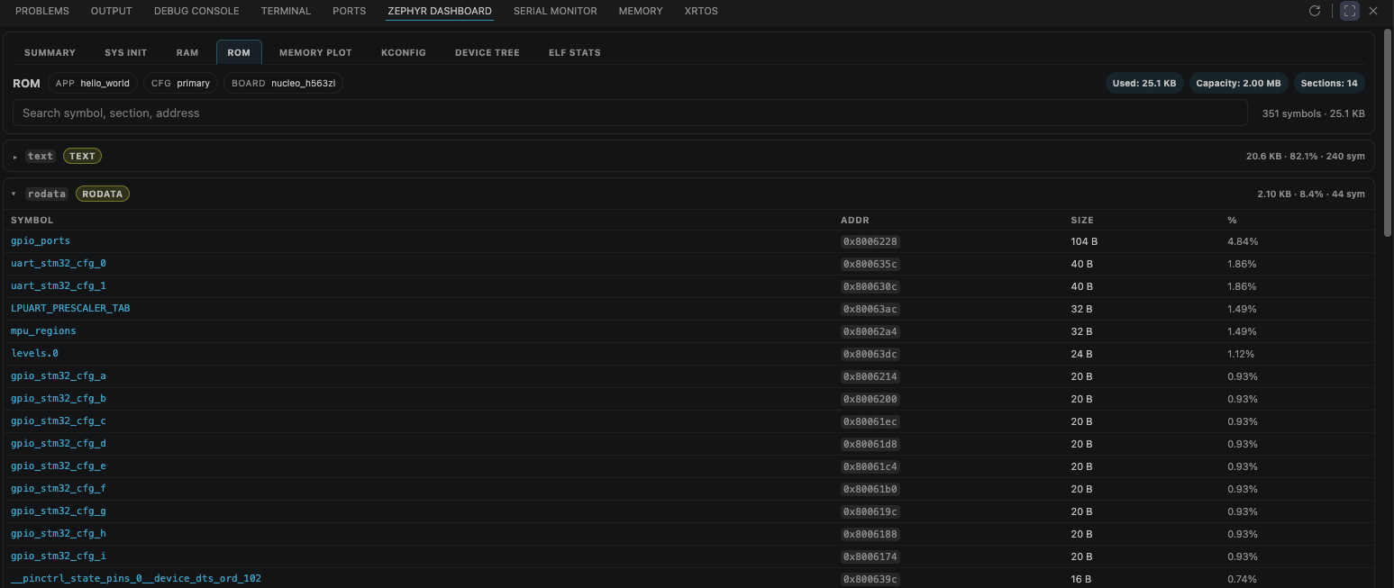1394x588 pixels.
Task: Click APP hello_world chip
Action: coord(93,83)
